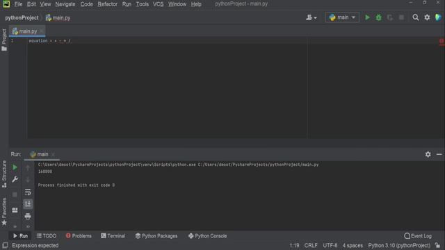
Task: Open the Project tool window sidebar button
Action: tap(4, 40)
